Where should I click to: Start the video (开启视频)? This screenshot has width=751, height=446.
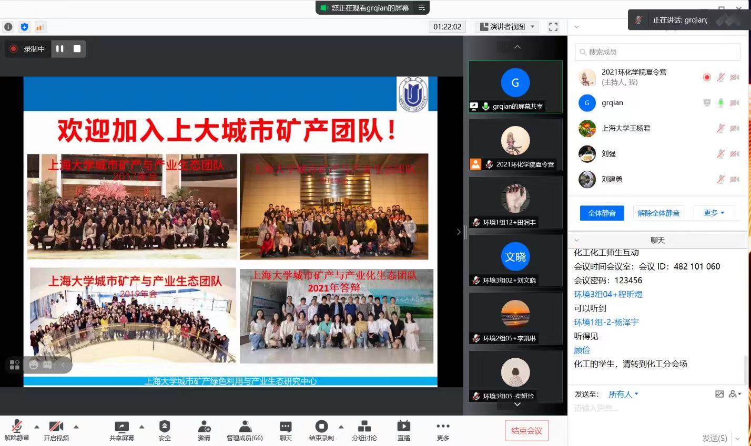(56, 430)
